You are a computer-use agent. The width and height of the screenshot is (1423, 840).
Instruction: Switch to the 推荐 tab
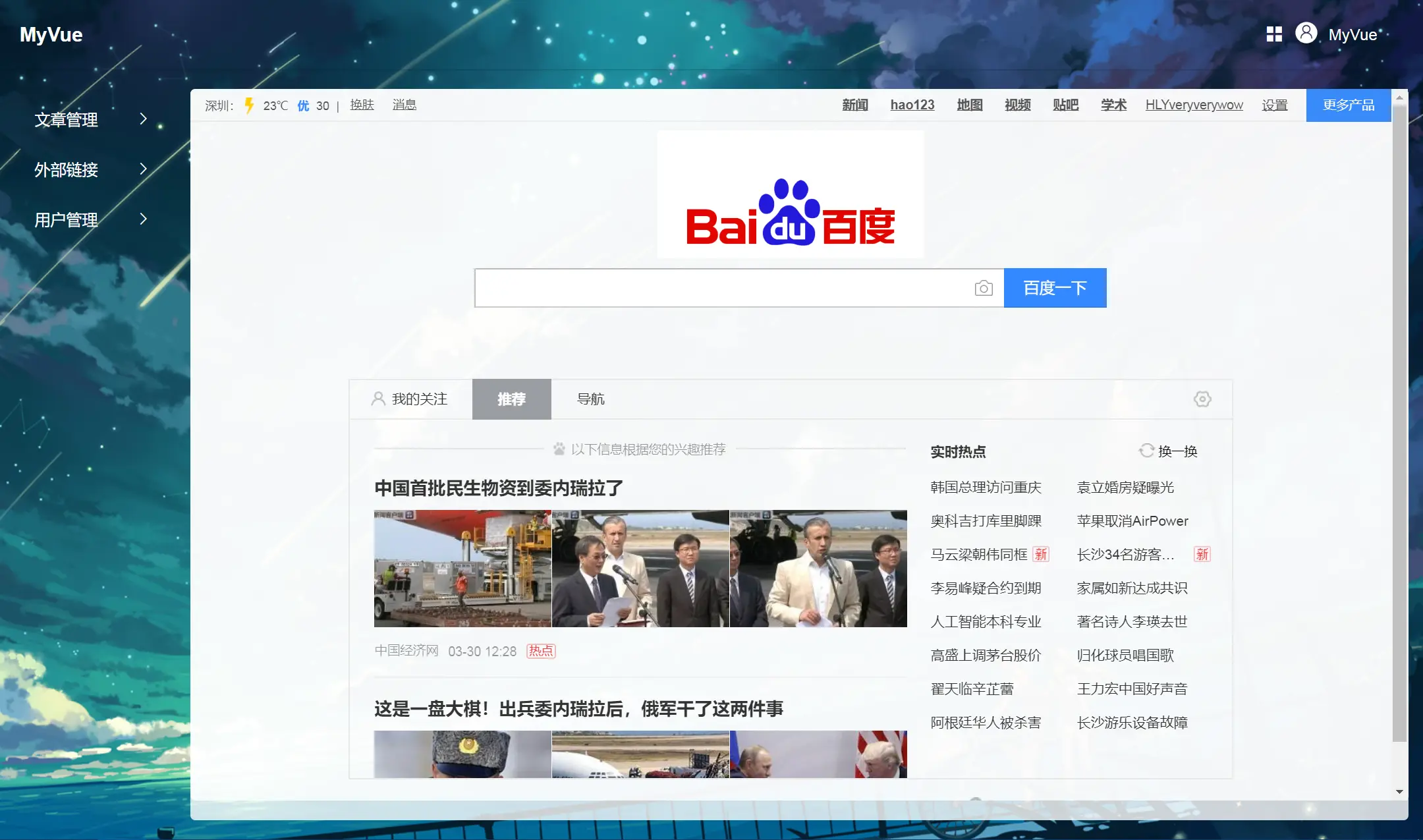(x=511, y=399)
